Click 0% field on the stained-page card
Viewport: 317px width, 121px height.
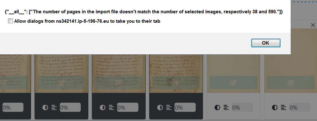[x=185, y=107]
